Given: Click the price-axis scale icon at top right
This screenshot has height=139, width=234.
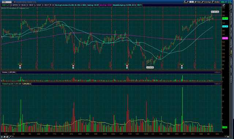Looking at the screenshot, I should 224,5.
